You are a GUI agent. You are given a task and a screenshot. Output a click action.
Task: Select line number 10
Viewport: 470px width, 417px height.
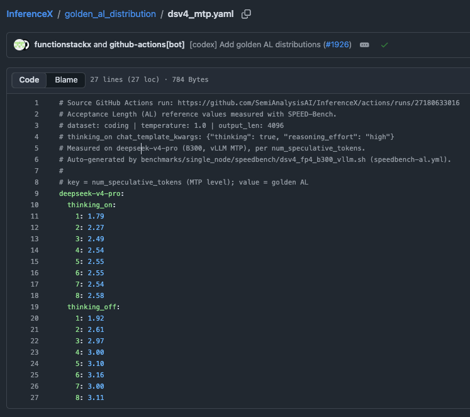(35, 205)
